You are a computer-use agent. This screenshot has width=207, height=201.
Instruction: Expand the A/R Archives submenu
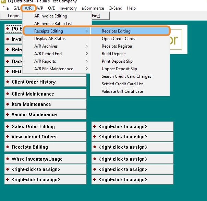click(57, 46)
